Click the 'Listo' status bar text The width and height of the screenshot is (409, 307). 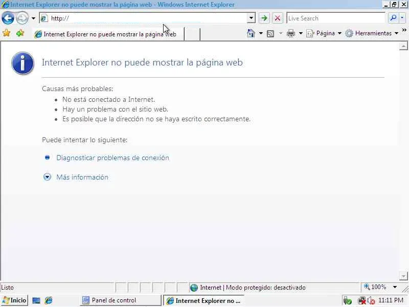7,288
